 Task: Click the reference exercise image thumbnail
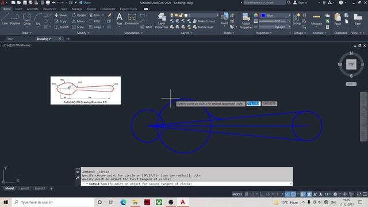pyautogui.click(x=86, y=91)
